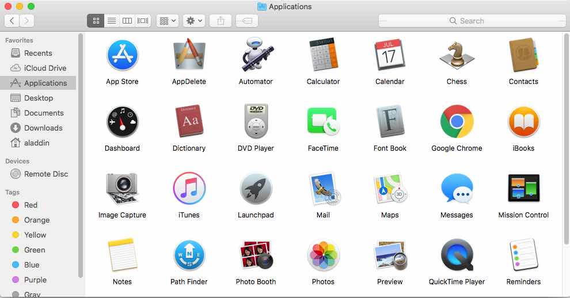Screen dimensions: 570x298
Task: Switch to column view mode
Action: (x=127, y=21)
